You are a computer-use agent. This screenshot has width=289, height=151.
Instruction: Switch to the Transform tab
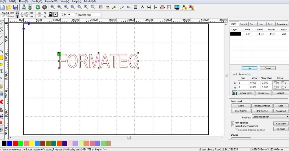[x=282, y=24]
